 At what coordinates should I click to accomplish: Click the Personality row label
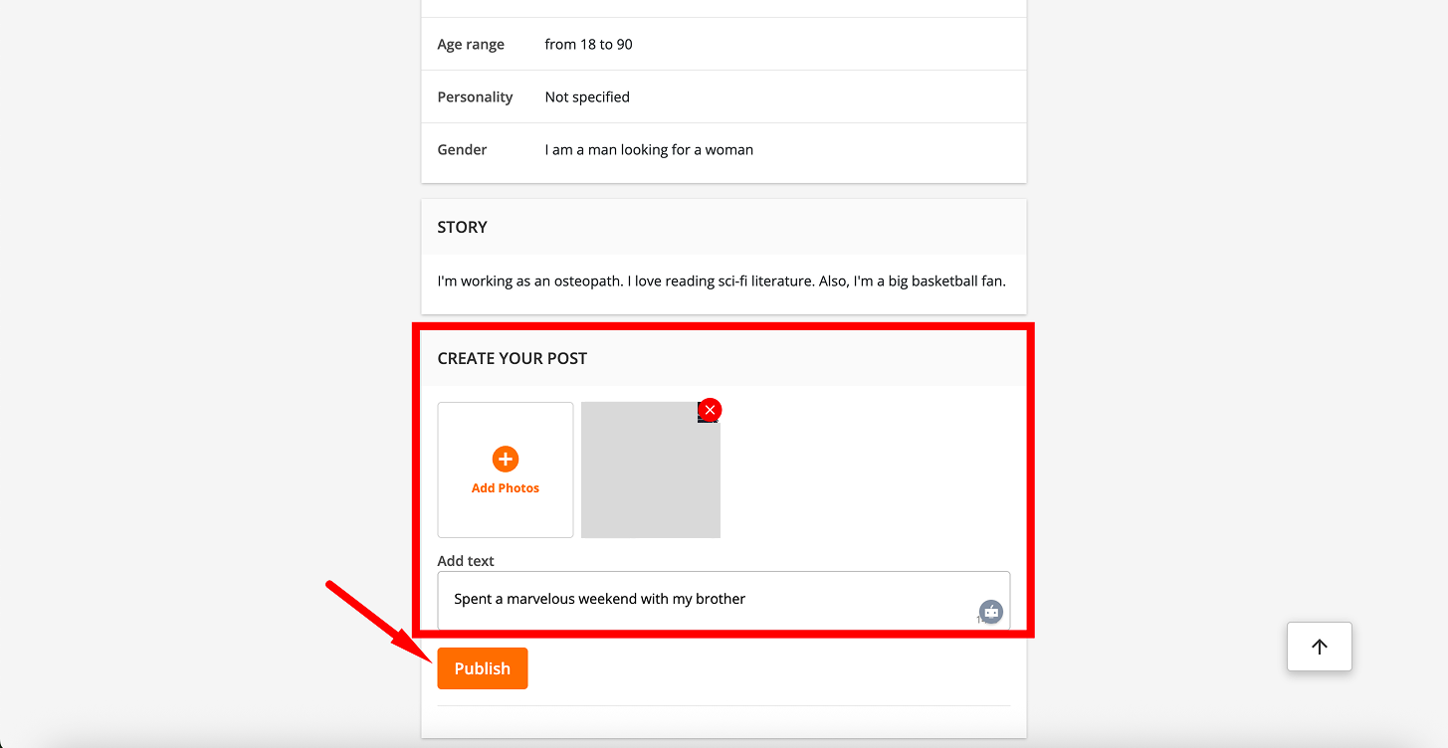pos(475,96)
